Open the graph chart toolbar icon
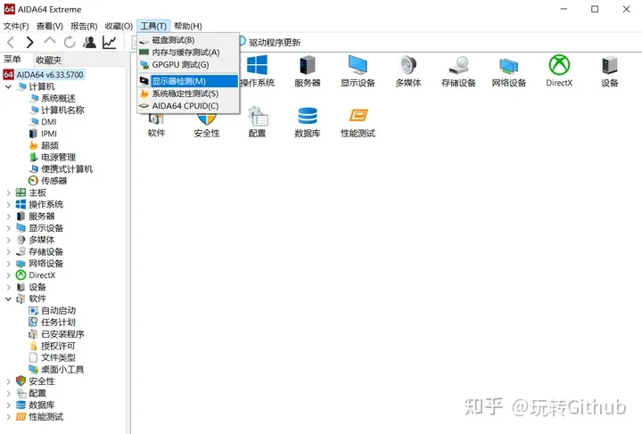 coord(110,42)
